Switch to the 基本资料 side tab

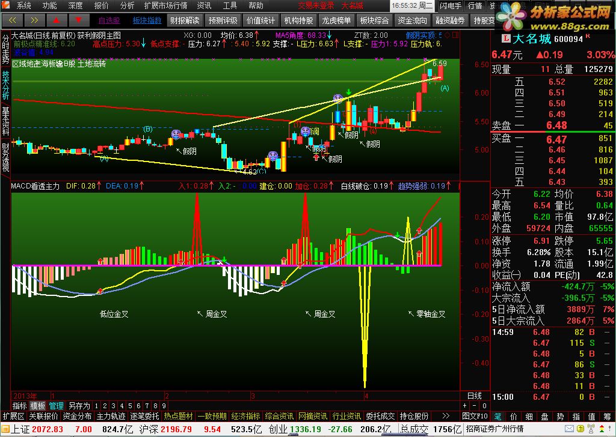(5, 121)
